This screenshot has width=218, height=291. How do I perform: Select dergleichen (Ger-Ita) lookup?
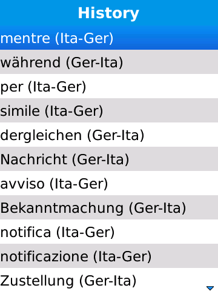109,135
